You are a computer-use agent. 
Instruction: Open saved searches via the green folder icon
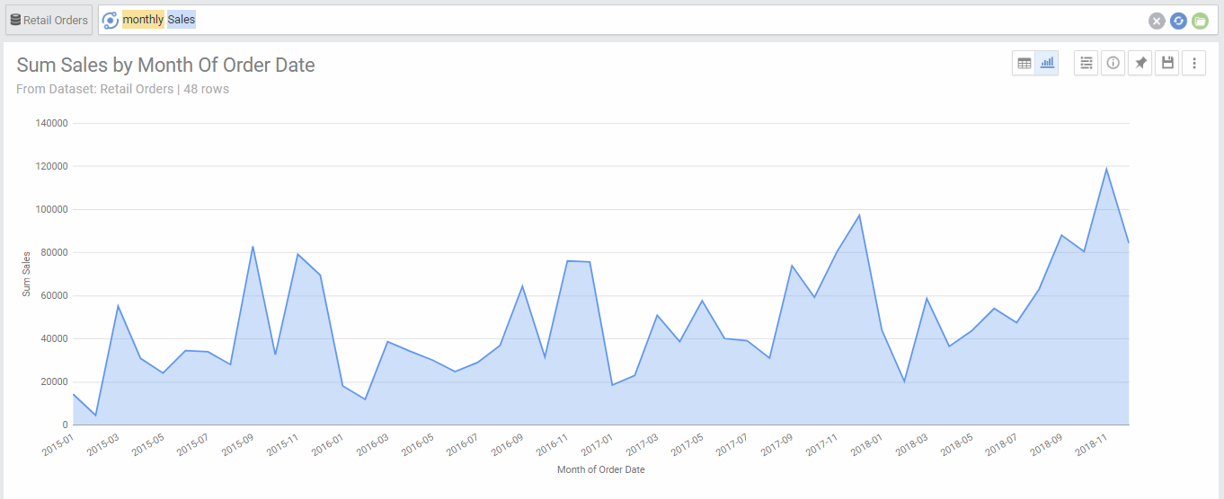(1200, 21)
